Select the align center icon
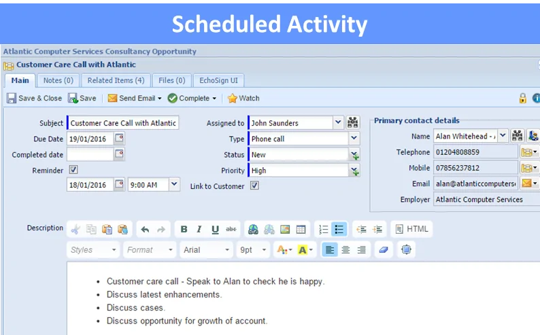Image resolution: width=540 pixels, height=335 pixels. [345, 250]
